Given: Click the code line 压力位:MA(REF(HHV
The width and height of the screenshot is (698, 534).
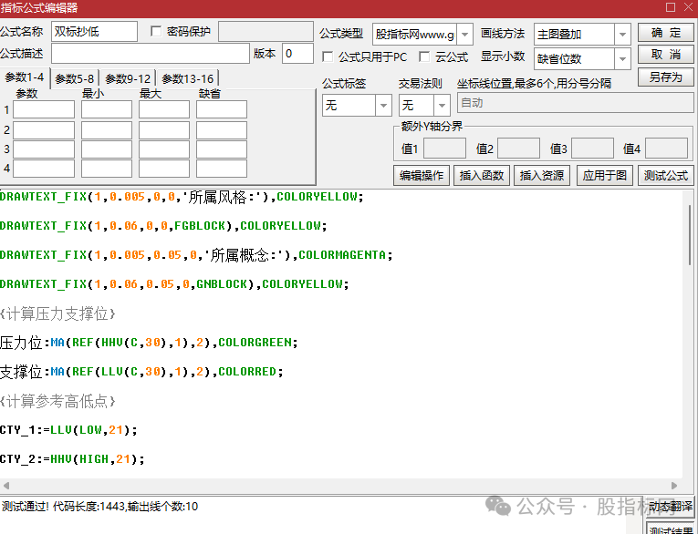Looking at the screenshot, I should click(149, 343).
